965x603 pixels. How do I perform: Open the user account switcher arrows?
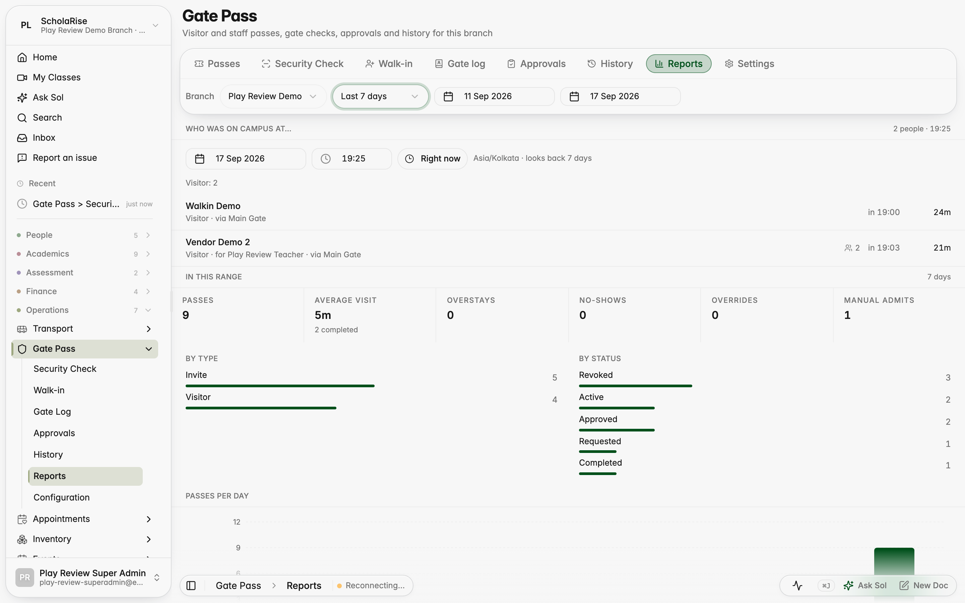(157, 578)
